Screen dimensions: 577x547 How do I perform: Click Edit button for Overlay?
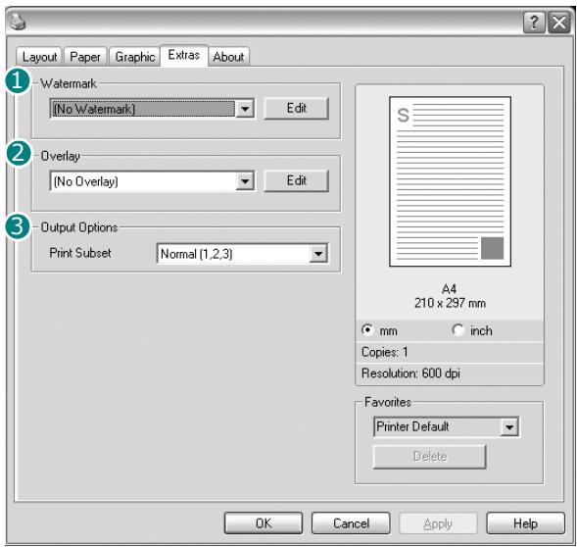pyautogui.click(x=296, y=180)
